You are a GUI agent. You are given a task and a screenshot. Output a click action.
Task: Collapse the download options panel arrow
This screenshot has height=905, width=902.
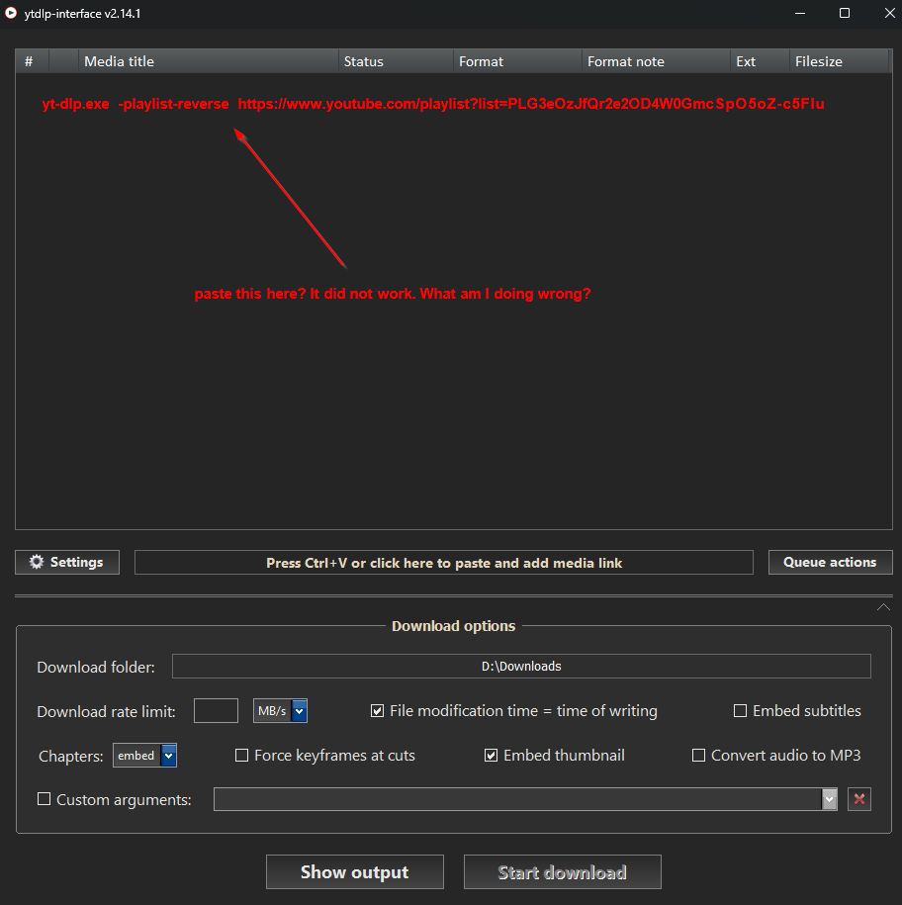[x=883, y=607]
